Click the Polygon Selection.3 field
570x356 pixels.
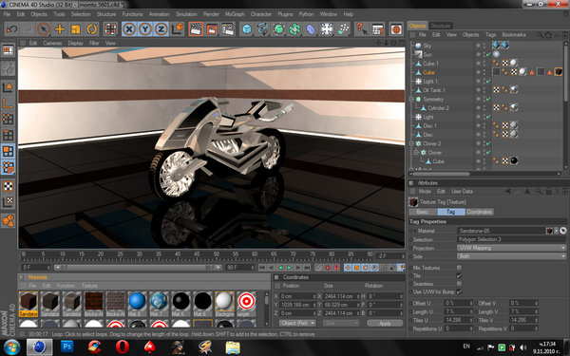click(x=511, y=239)
